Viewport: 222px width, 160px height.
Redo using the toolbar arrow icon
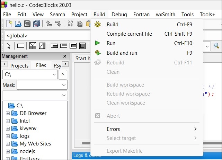point(58,24)
